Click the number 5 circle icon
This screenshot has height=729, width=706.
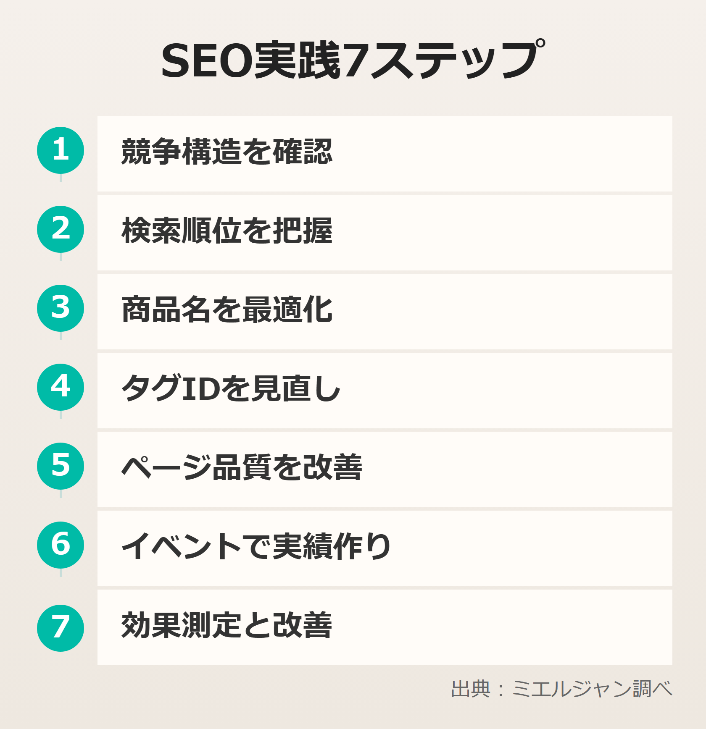[x=61, y=466]
